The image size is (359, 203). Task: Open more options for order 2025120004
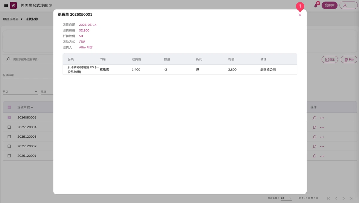[322, 127]
